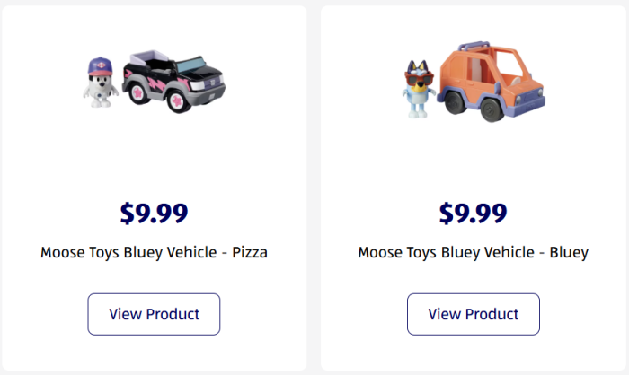Screen dimensions: 629x375
Task: Open the Moose Toys Bluey Vehicle - Bluey title
Action: (x=473, y=252)
